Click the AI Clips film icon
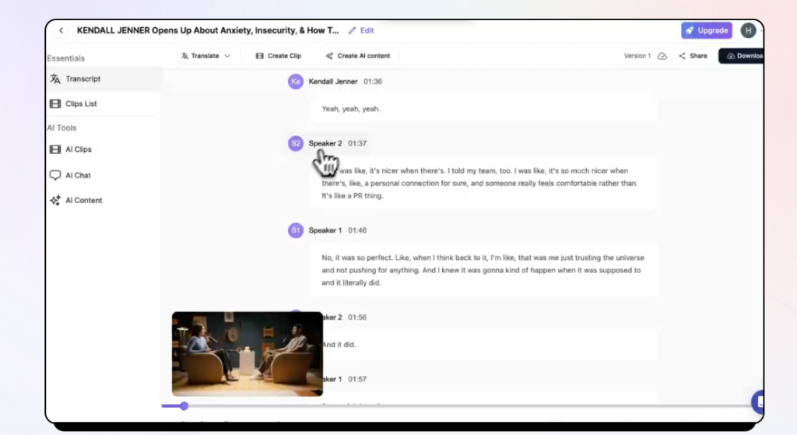Screen dimensions: 797x435 (55, 149)
